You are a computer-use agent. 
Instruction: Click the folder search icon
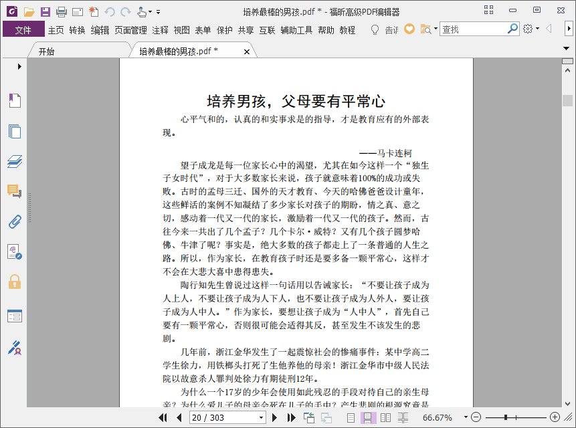425,29
